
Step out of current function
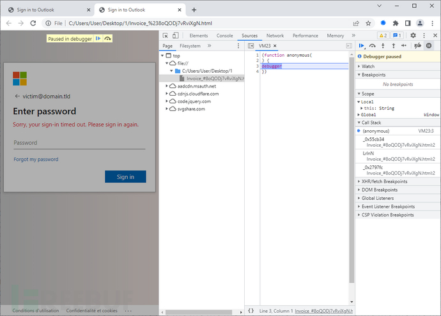(x=394, y=46)
